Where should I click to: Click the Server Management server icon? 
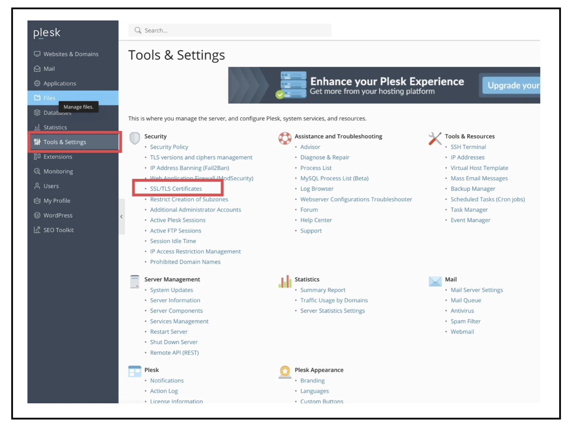135,281
